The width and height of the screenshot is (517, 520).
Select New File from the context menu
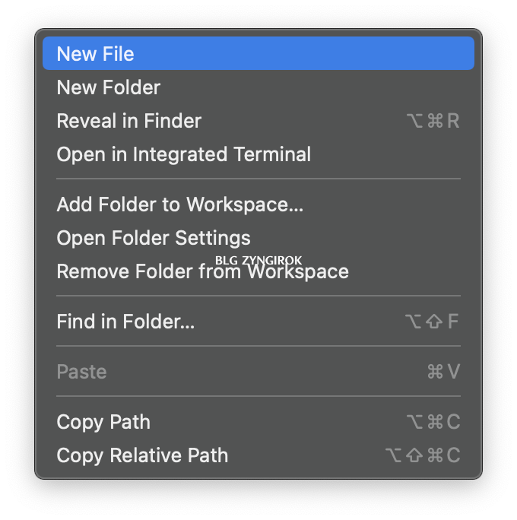258,53
